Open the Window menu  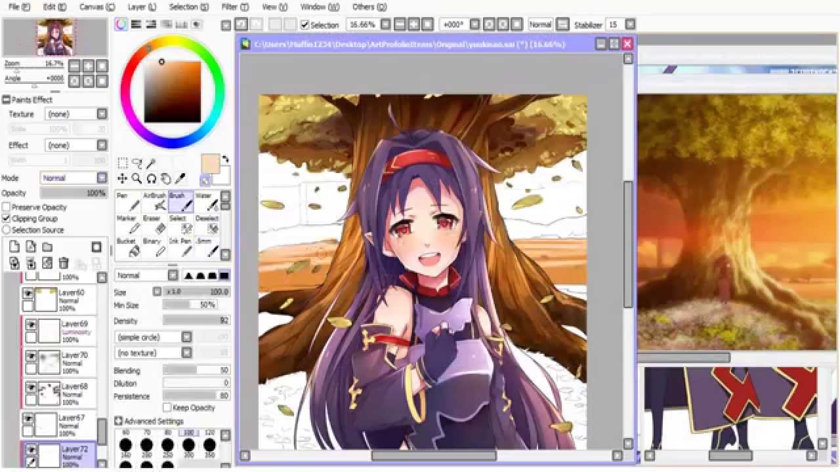(x=320, y=7)
